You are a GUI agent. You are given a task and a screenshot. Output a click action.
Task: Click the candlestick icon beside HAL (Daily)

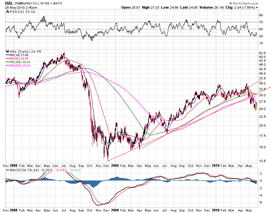(x=7, y=51)
